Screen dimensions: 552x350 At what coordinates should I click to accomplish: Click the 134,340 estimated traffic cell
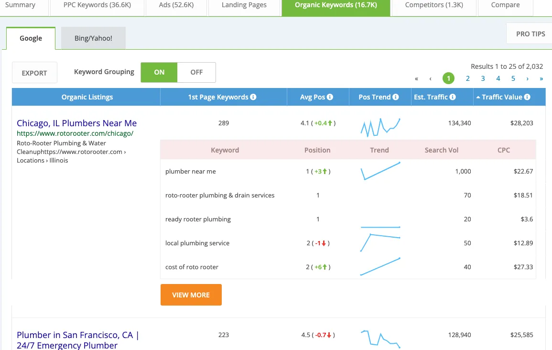tap(459, 123)
